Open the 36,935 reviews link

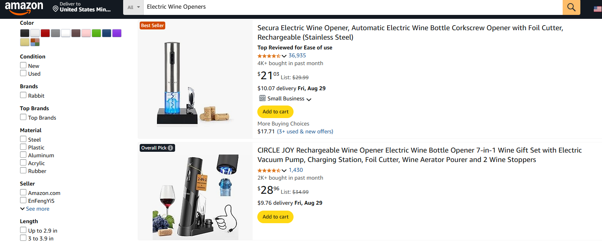[x=297, y=55]
